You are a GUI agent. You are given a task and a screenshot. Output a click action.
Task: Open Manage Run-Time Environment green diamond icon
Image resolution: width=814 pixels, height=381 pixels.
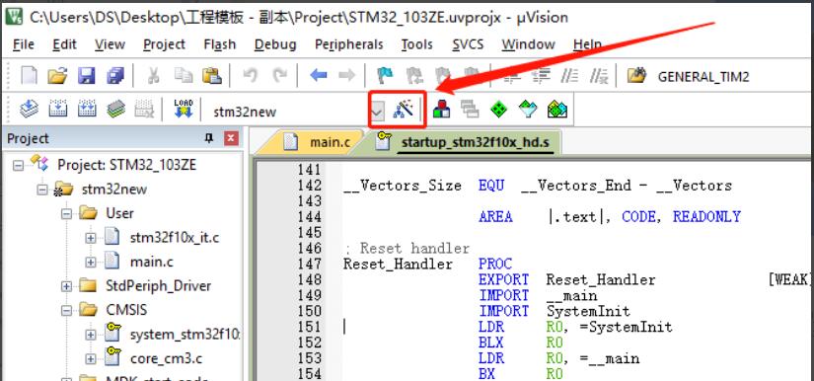coord(499,109)
